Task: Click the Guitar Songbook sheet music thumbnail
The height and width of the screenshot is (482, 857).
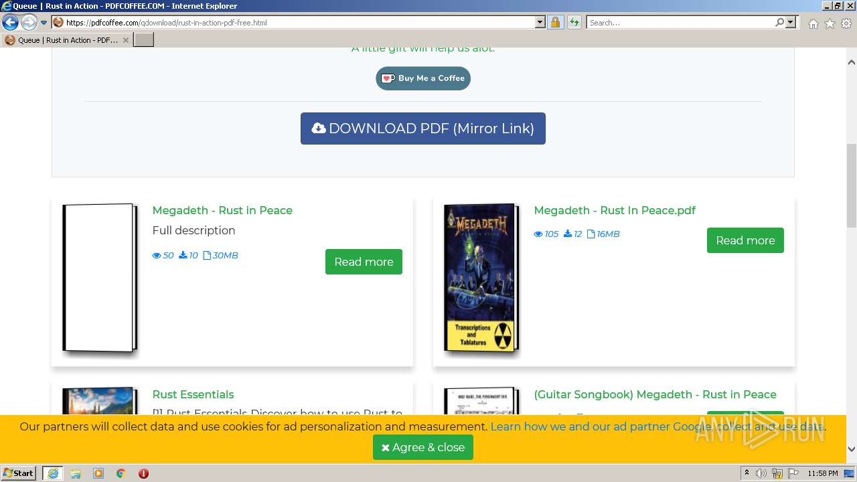Action: [x=481, y=401]
